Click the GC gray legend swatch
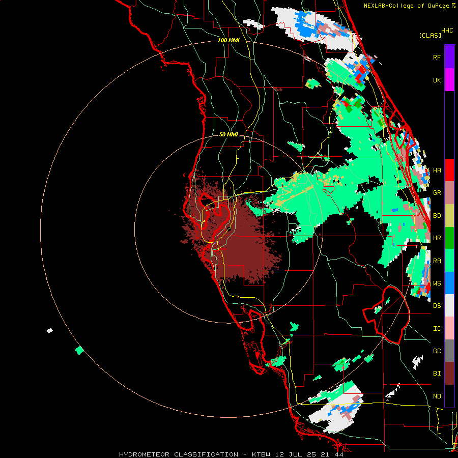Image resolution: width=458 pixels, height=458 pixels. click(449, 351)
